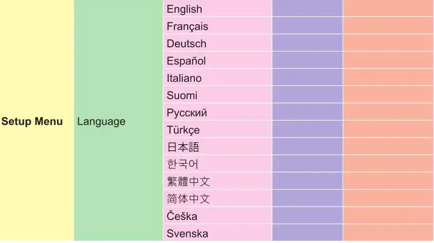
Task: Choose Türkçe as the language
Action: 183,130
